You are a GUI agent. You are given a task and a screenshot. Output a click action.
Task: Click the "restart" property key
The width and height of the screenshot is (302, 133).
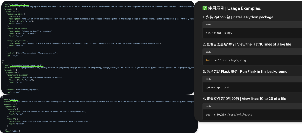pos(13,119)
